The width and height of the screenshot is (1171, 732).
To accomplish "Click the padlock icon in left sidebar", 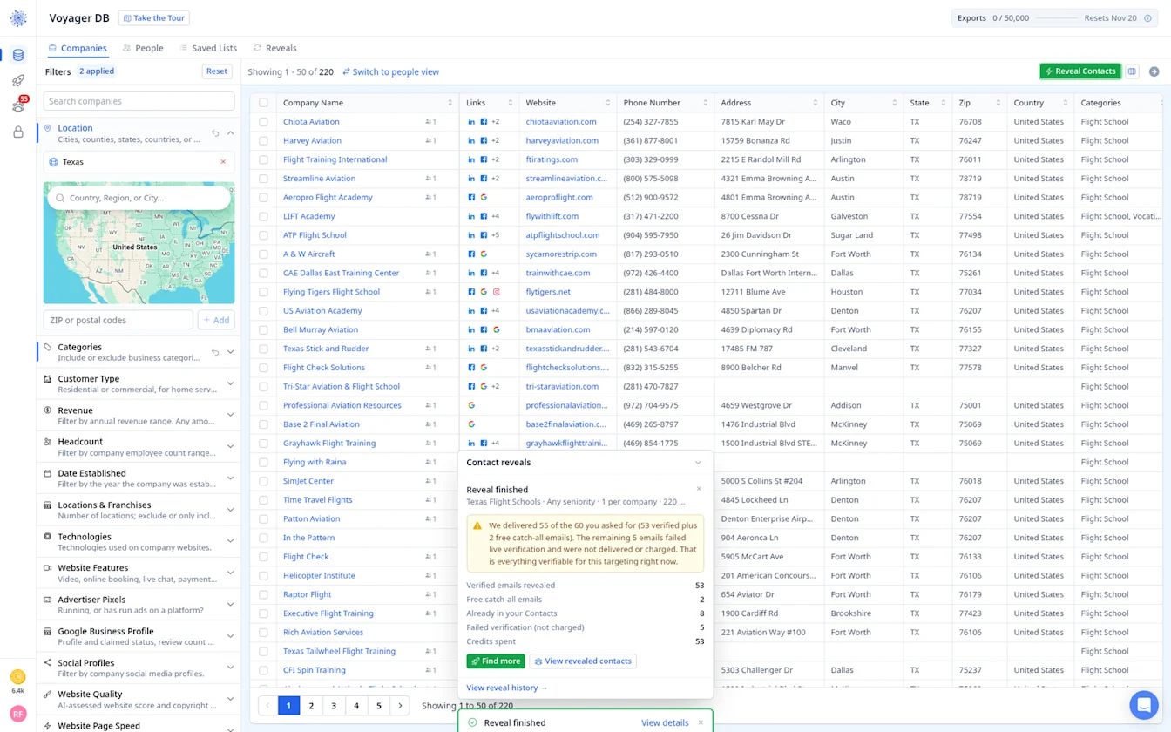I will [17, 132].
